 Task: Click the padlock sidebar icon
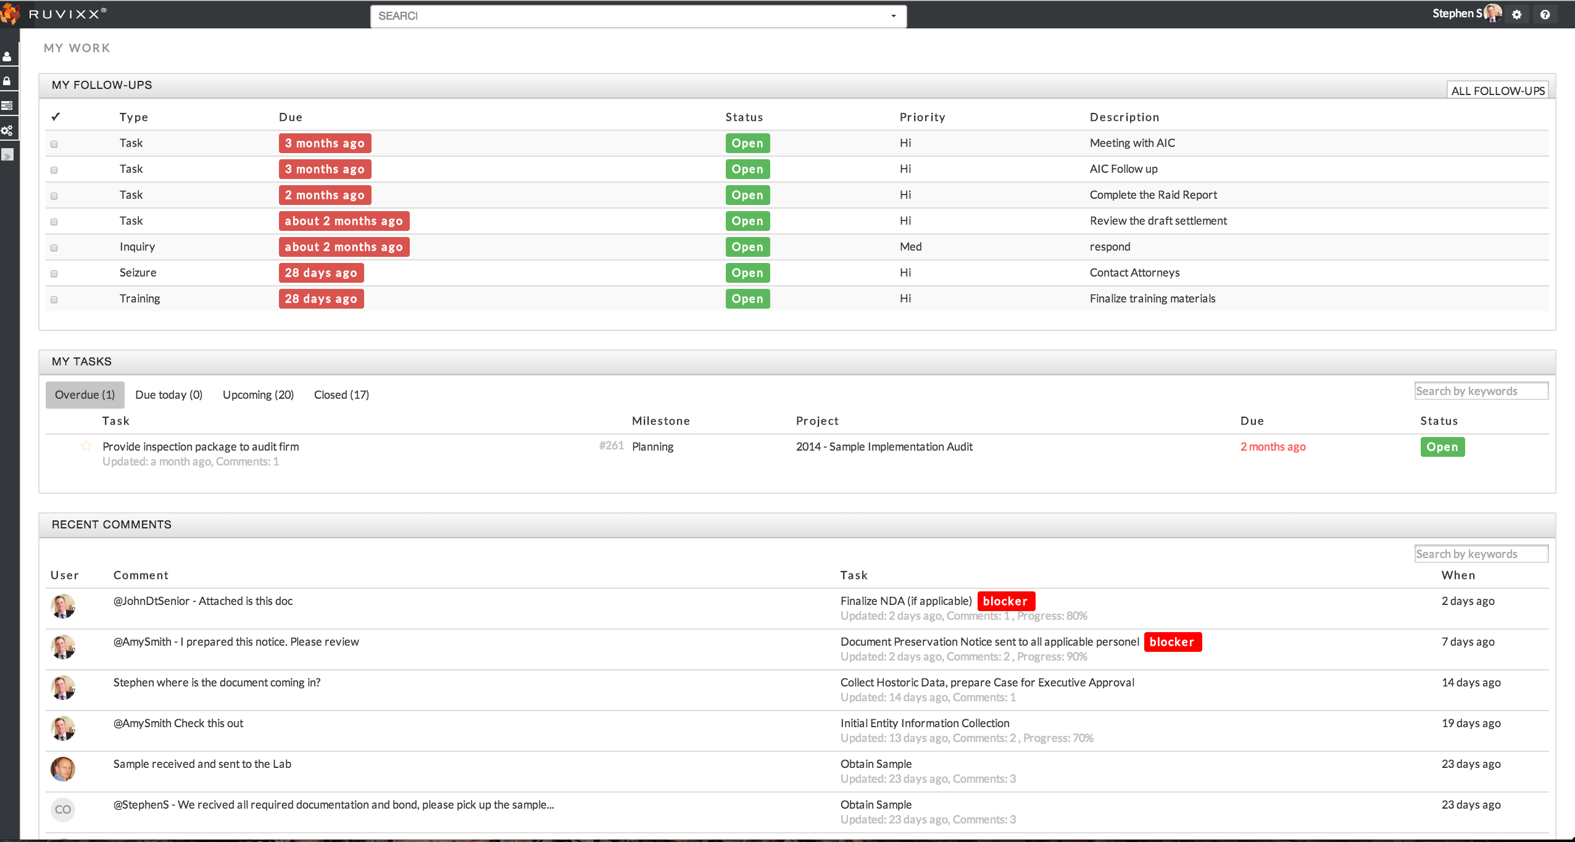click(x=7, y=81)
